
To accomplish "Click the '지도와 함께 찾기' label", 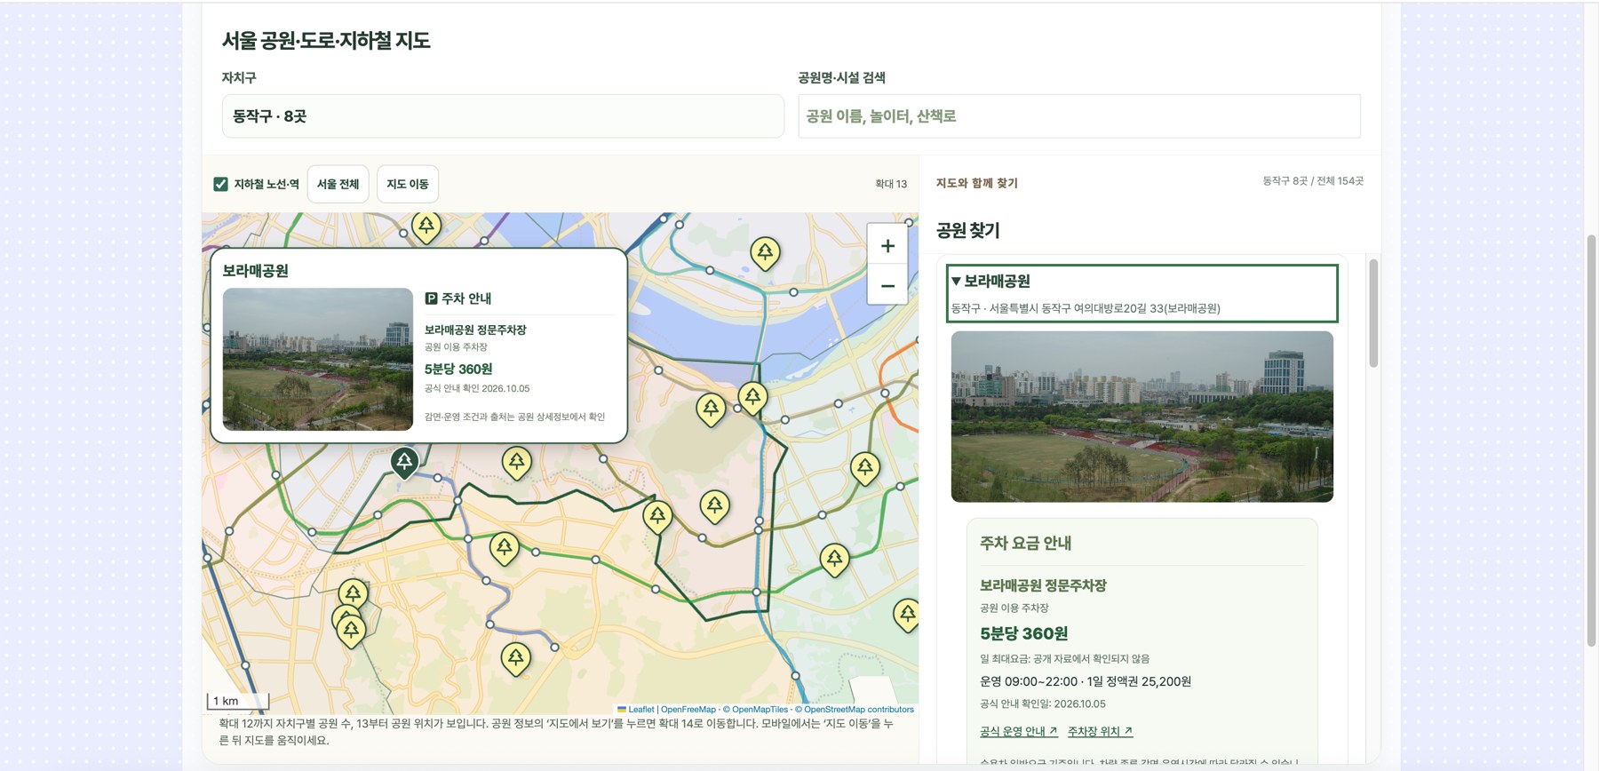I will tap(977, 183).
